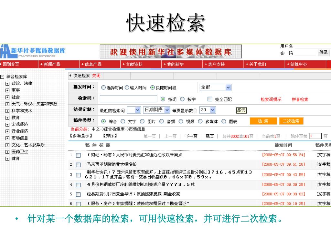Tick the 完全匹配 checkbox
This screenshot has height=248, width=331.
click(210, 99)
